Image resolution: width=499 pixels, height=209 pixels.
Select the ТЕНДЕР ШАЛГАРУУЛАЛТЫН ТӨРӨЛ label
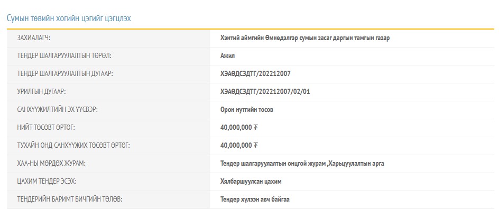64,56
